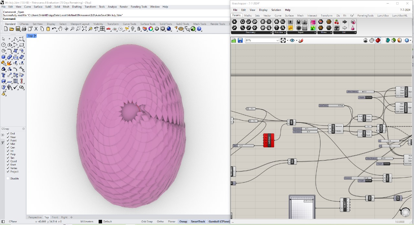
Task: Select the Pan hand tool in Rhino
Action: point(60,29)
